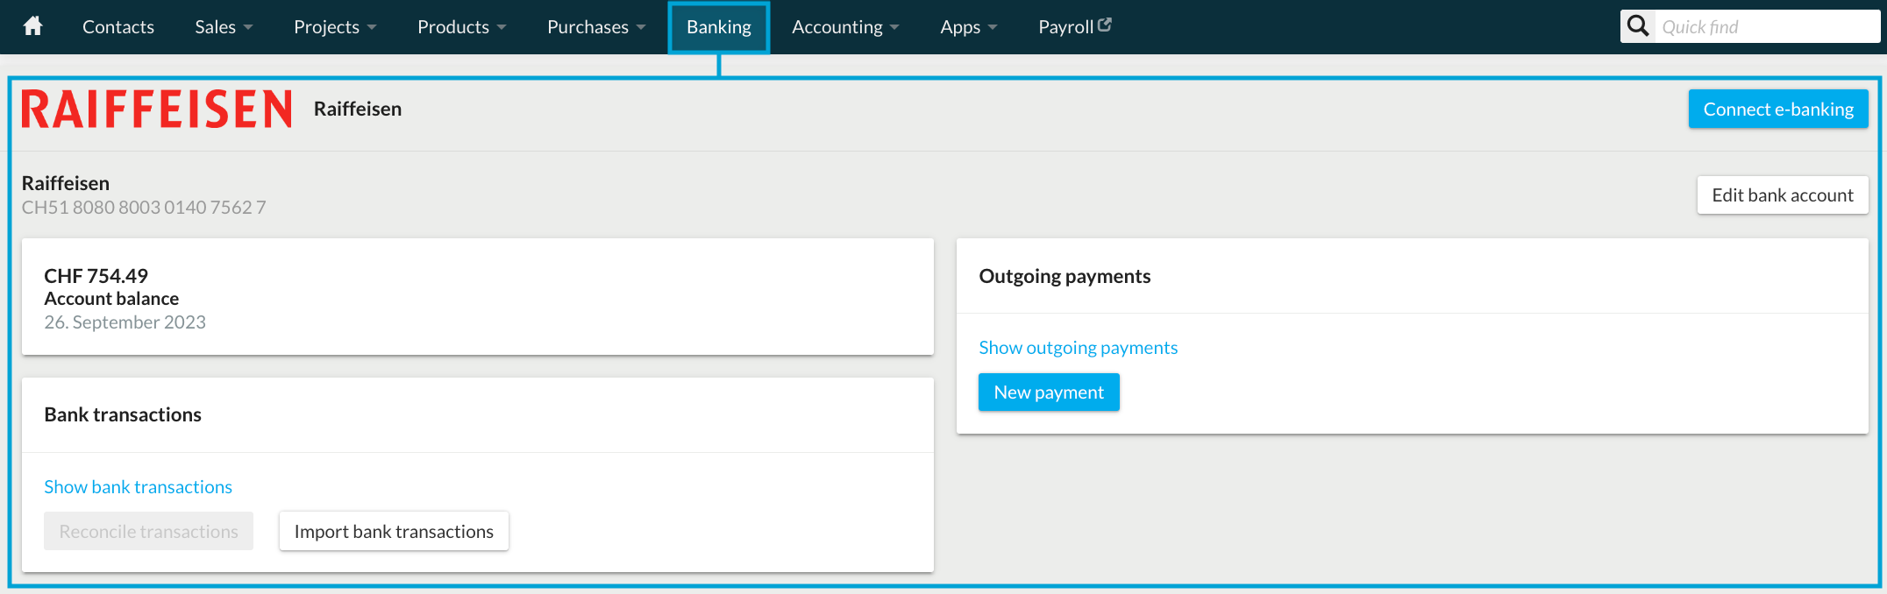Click Connect e-banking button
This screenshot has width=1887, height=594.
tap(1778, 109)
